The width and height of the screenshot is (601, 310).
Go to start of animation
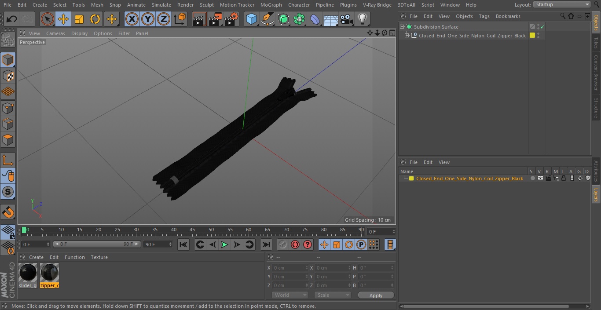pyautogui.click(x=183, y=244)
